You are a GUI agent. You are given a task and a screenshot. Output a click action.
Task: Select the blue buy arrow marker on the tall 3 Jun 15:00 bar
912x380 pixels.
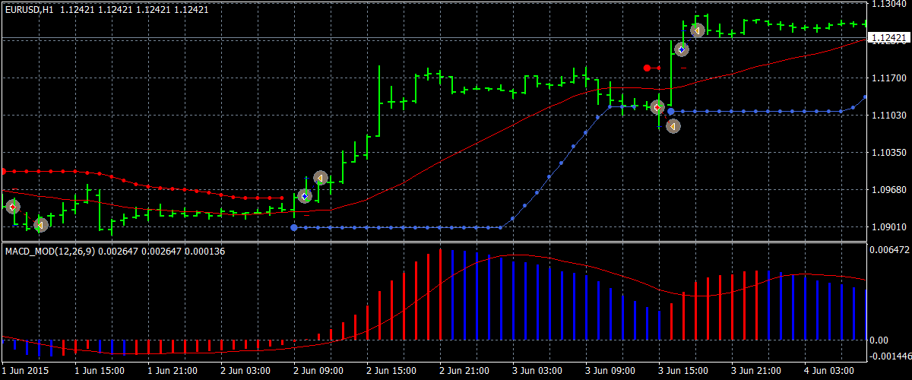pyautogui.click(x=682, y=49)
